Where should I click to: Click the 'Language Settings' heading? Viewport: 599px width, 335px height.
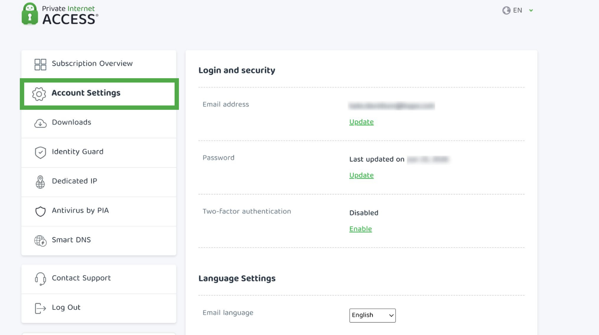click(237, 279)
